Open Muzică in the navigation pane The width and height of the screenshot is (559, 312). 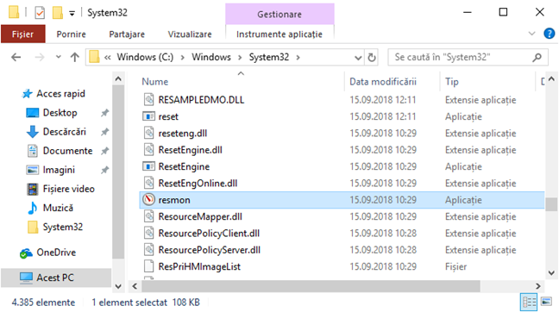tap(58, 208)
